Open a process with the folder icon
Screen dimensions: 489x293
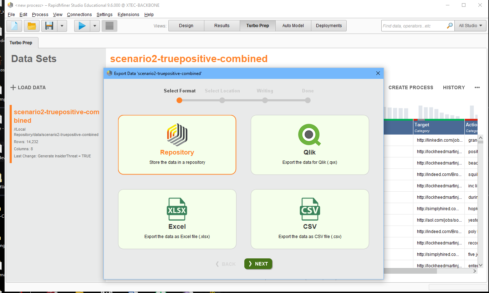[x=32, y=26]
